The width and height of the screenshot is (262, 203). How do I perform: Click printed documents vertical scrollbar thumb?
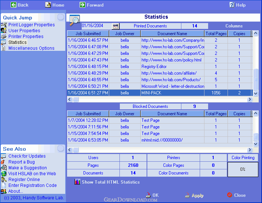[x=256, y=79]
